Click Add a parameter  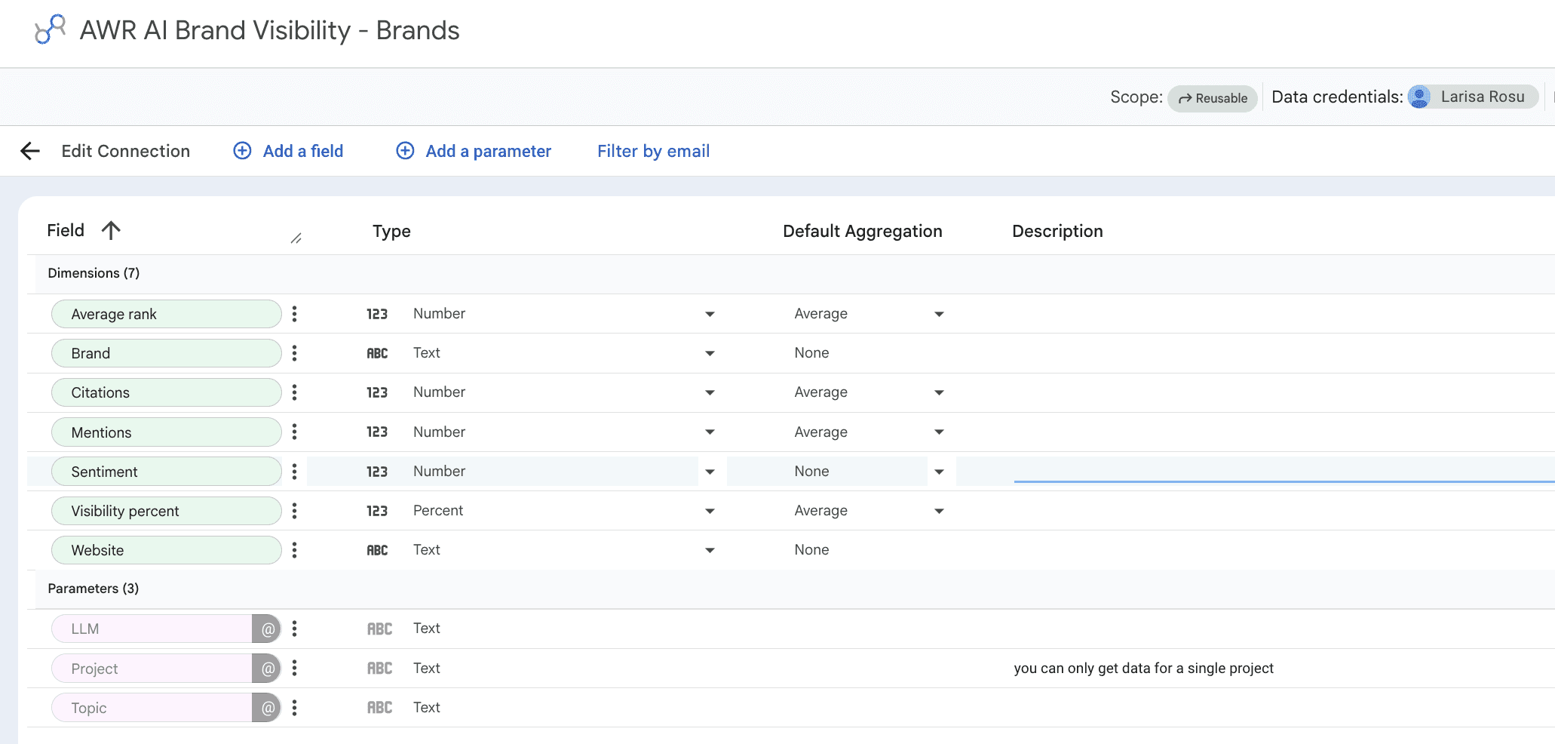[x=489, y=151]
